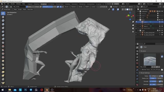Toggle radius pressure sensitivity icon in header
The image size is (164, 92).
coord(41,7)
